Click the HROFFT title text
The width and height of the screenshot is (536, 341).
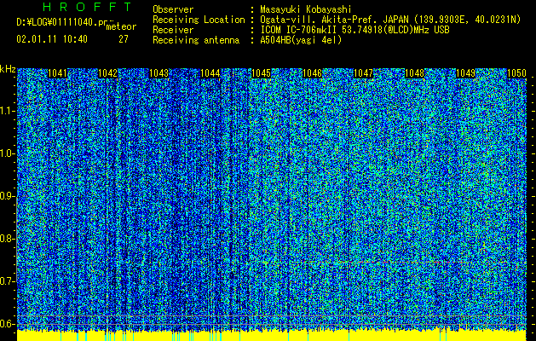coord(88,7)
